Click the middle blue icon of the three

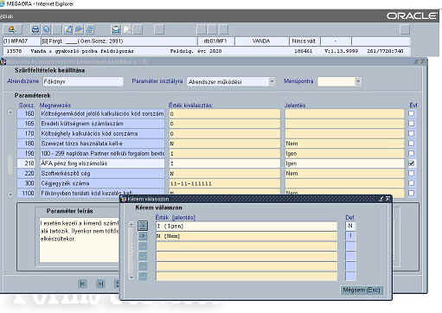click(79, 29)
